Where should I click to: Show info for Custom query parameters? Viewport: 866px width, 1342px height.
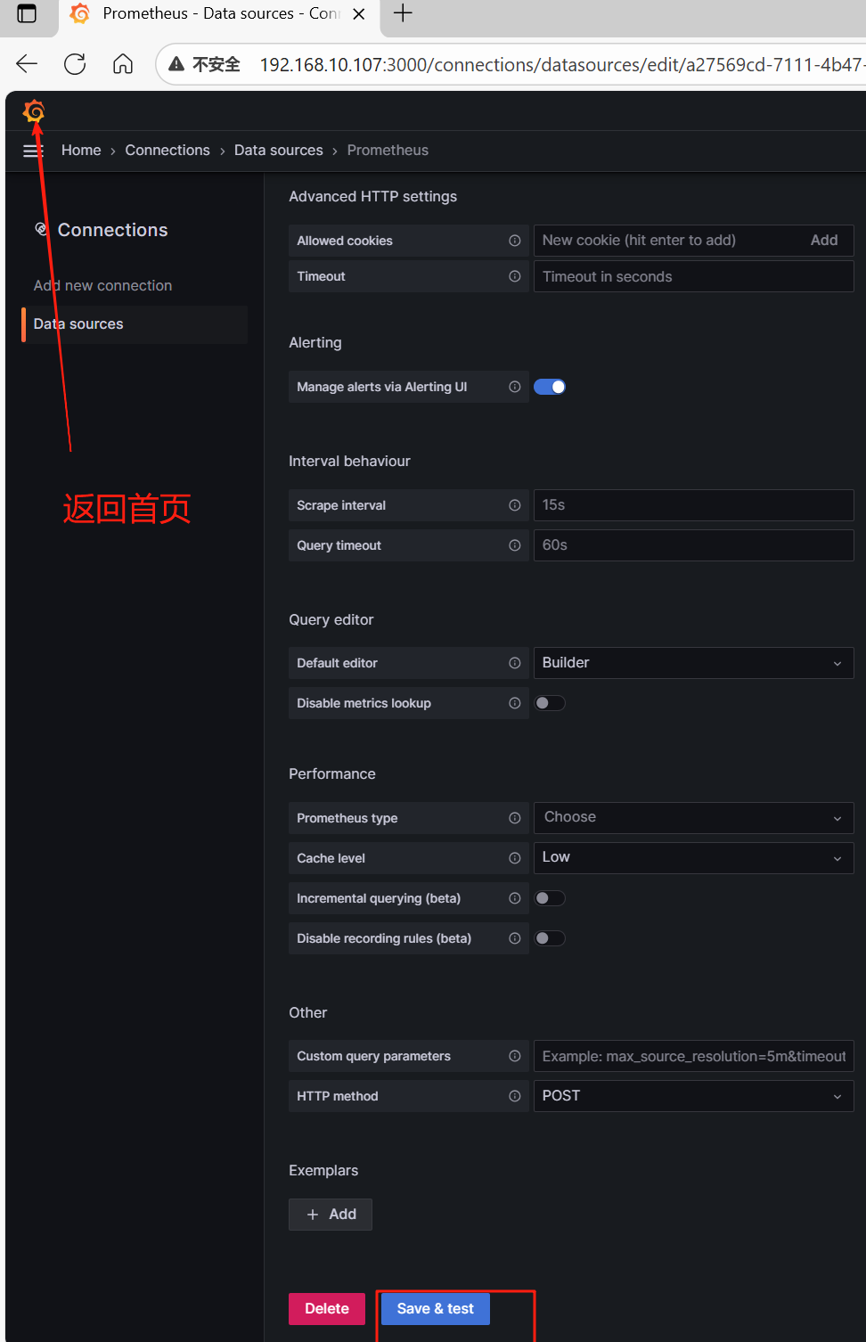point(515,1056)
